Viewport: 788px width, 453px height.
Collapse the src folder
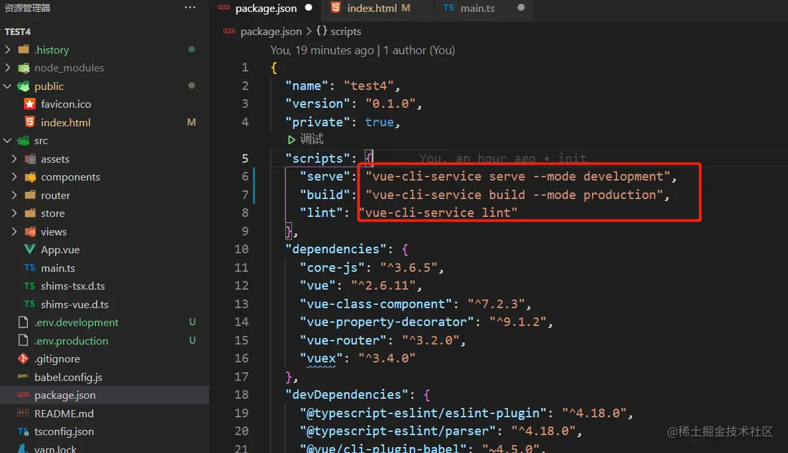7,140
